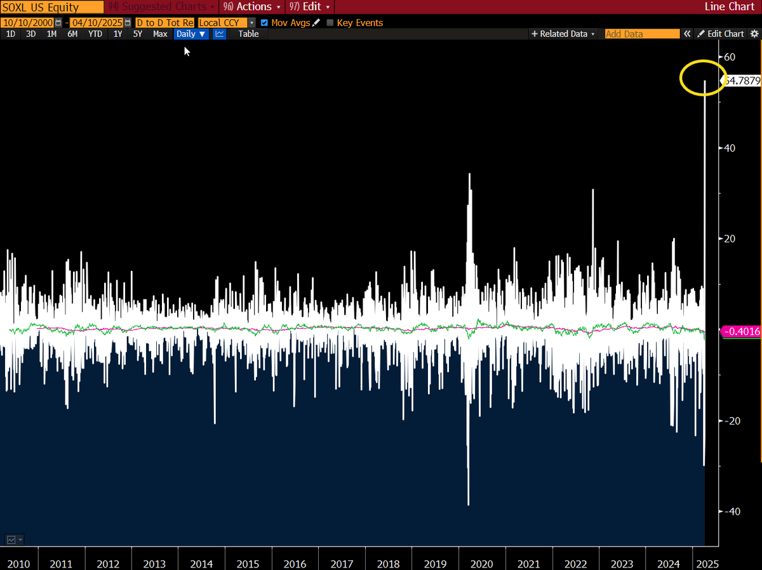Open the Edit menu
This screenshot has width=762, height=570.
309,7
